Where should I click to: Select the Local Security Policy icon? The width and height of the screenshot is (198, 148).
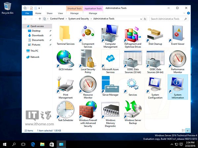(88, 62)
